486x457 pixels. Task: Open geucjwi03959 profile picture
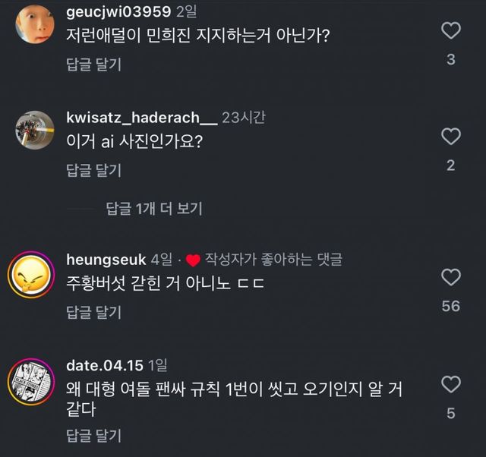click(35, 24)
